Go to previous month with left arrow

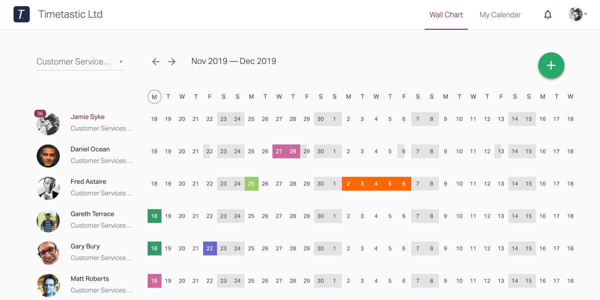[156, 61]
